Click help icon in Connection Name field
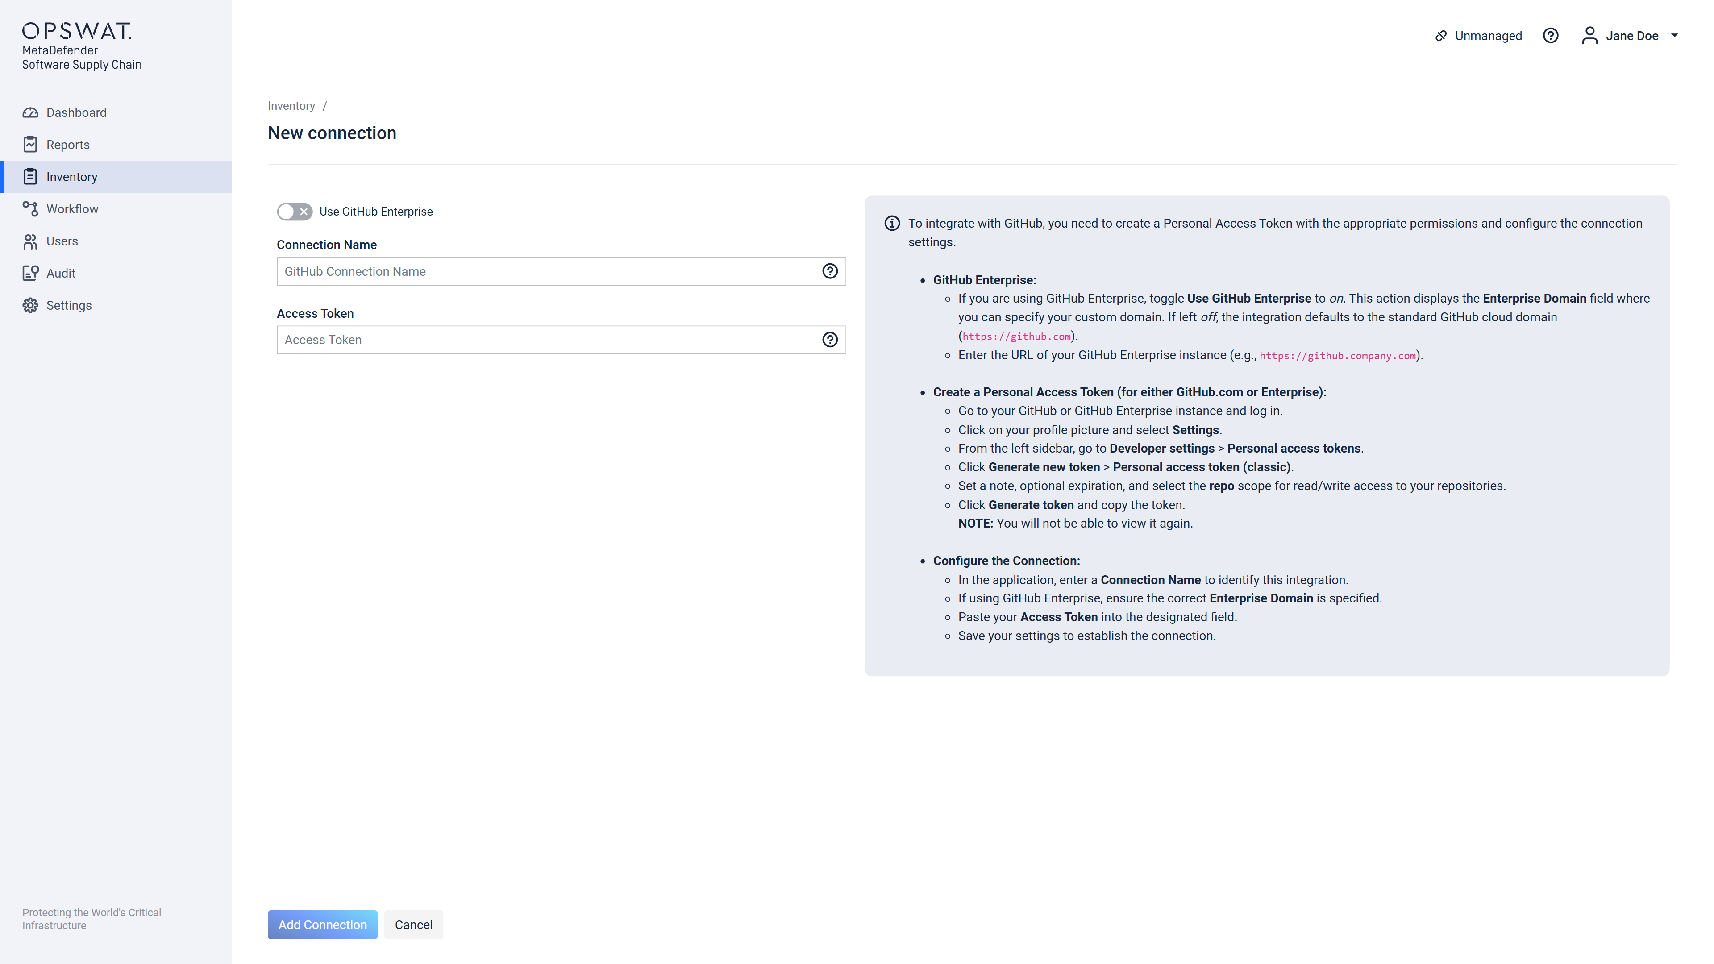Viewport: 1714px width, 964px height. [830, 271]
